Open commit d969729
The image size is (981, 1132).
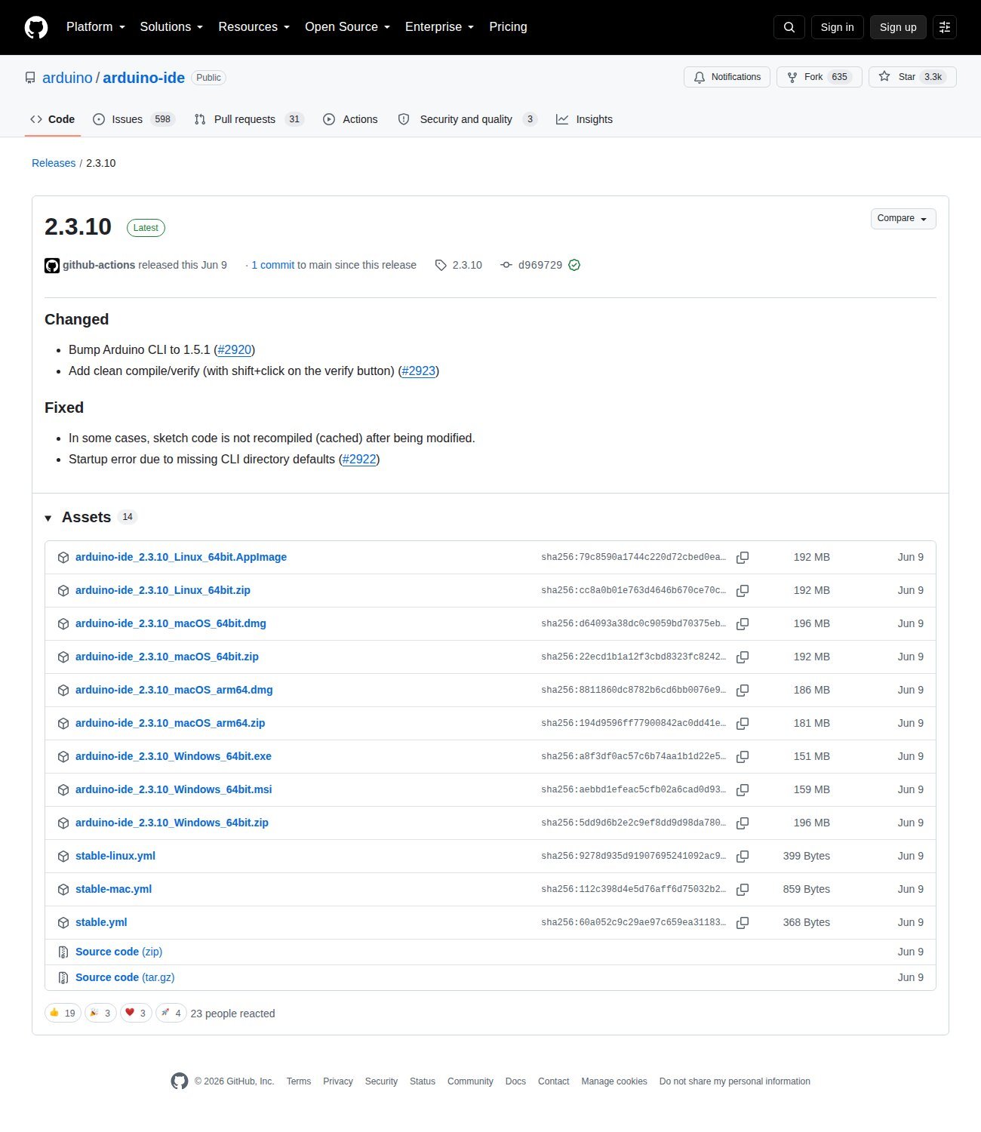click(x=540, y=266)
